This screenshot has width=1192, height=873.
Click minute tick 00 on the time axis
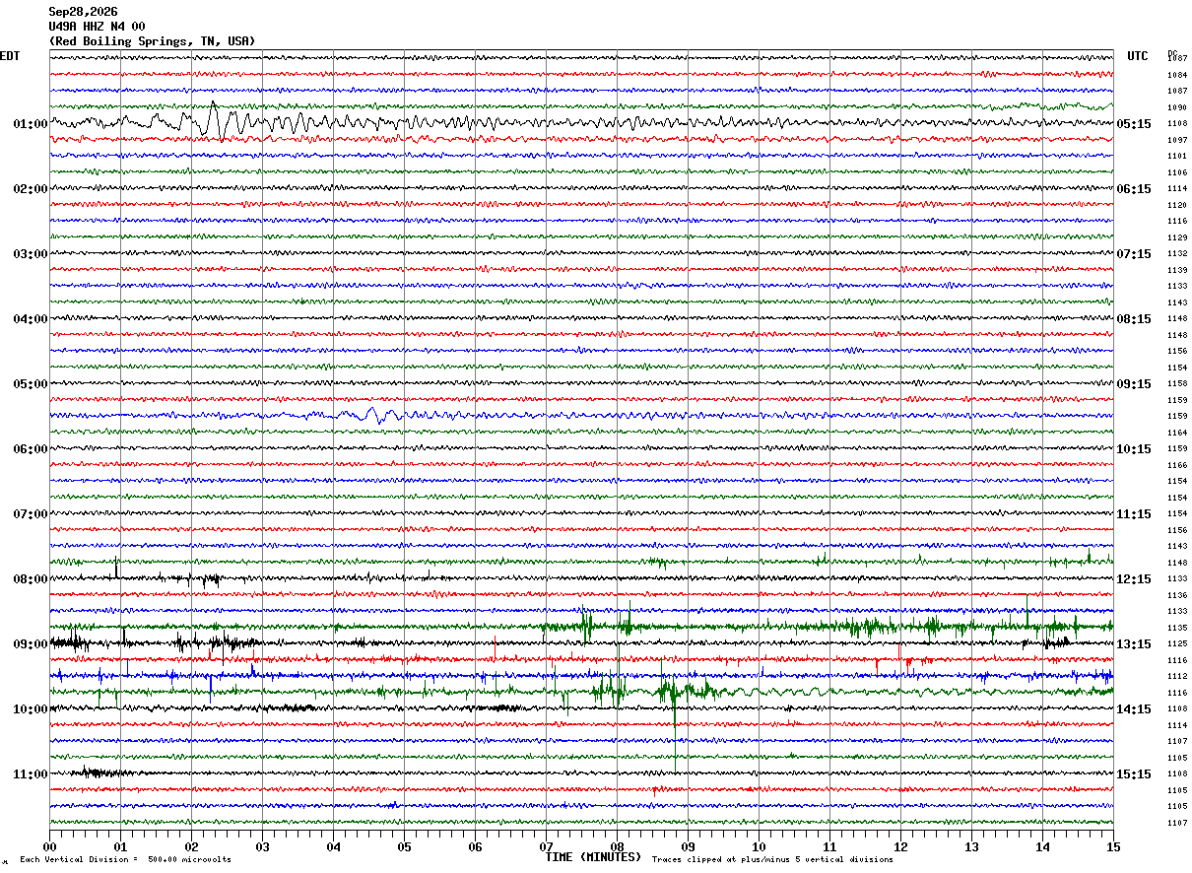pyautogui.click(x=49, y=846)
